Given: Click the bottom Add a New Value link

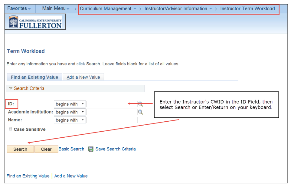Looking at the screenshot, I should [71, 176].
